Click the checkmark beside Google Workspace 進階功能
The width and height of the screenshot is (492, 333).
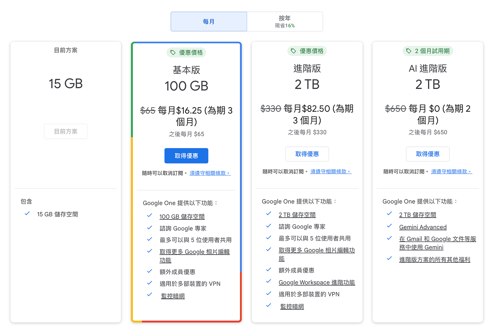268,282
